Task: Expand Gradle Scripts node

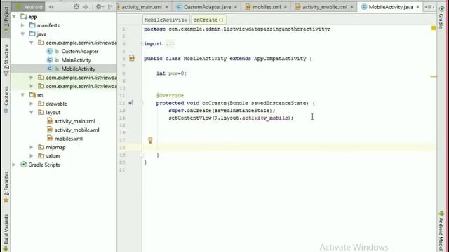Action: click(x=14, y=164)
